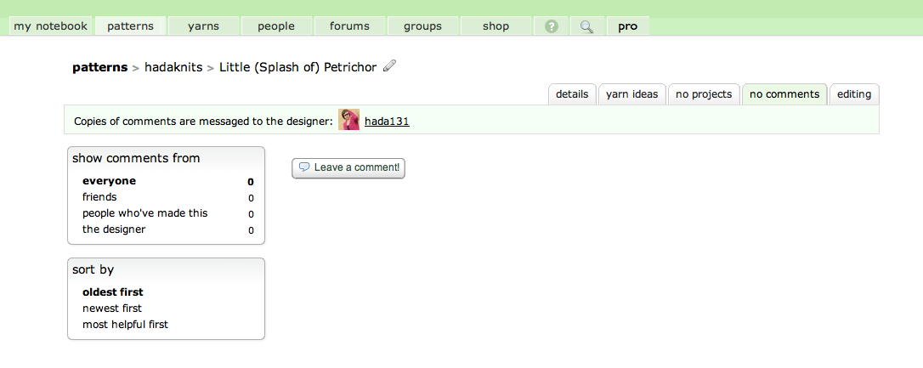Open the hada131 designer profile link

387,122
